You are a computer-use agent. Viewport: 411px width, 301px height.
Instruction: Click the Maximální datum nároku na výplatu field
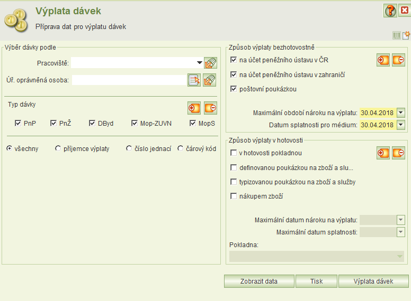378,220
